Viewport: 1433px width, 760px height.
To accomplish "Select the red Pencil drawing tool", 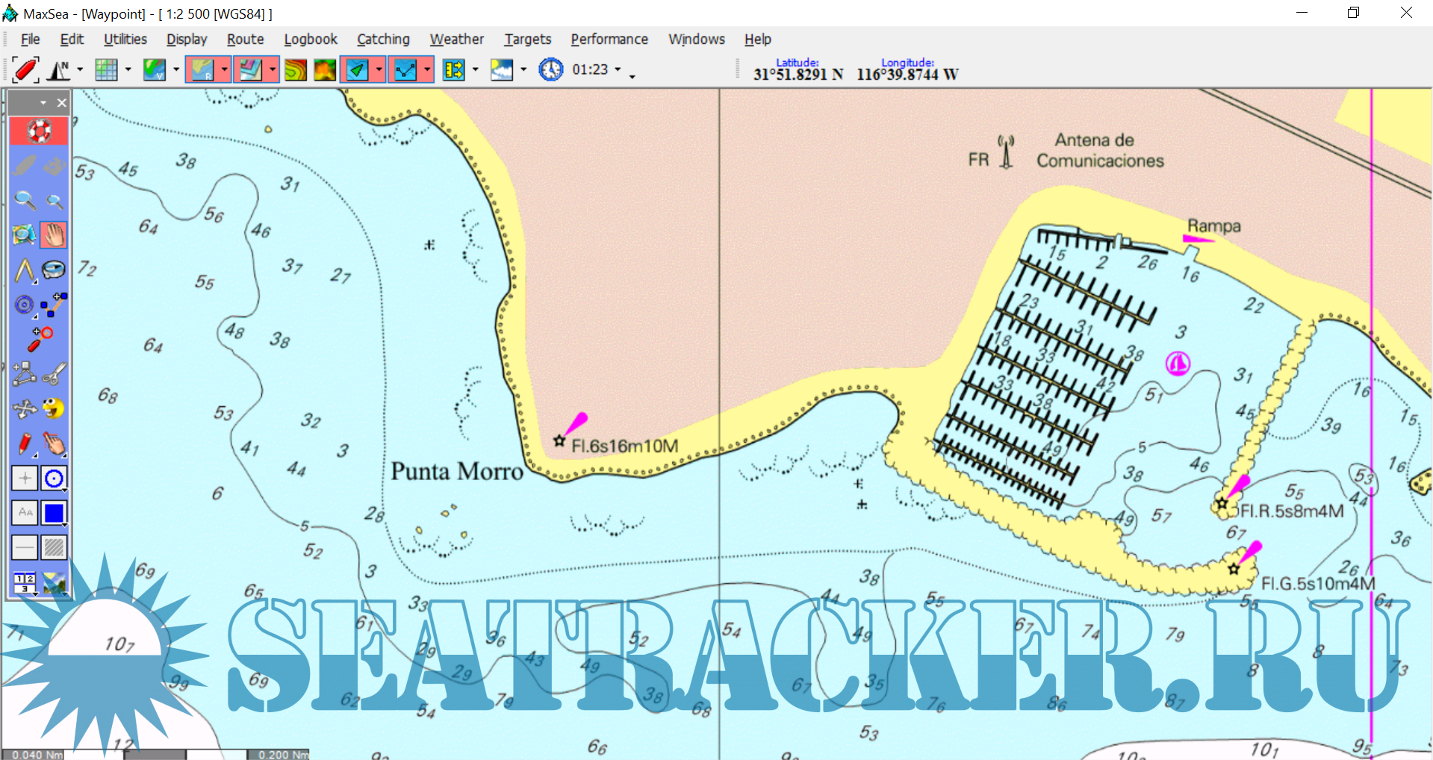I will pyautogui.click(x=25, y=443).
